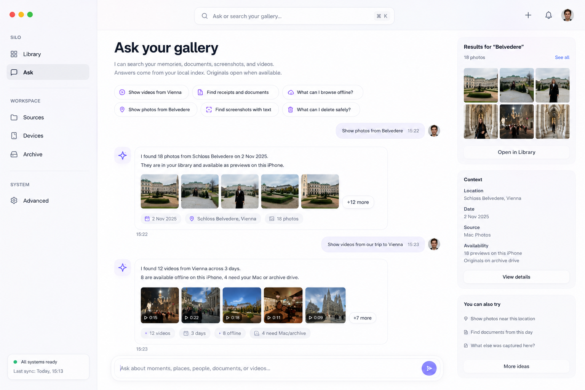Show the +7 more Vienna videos
This screenshot has width=585, height=390.
tap(363, 318)
